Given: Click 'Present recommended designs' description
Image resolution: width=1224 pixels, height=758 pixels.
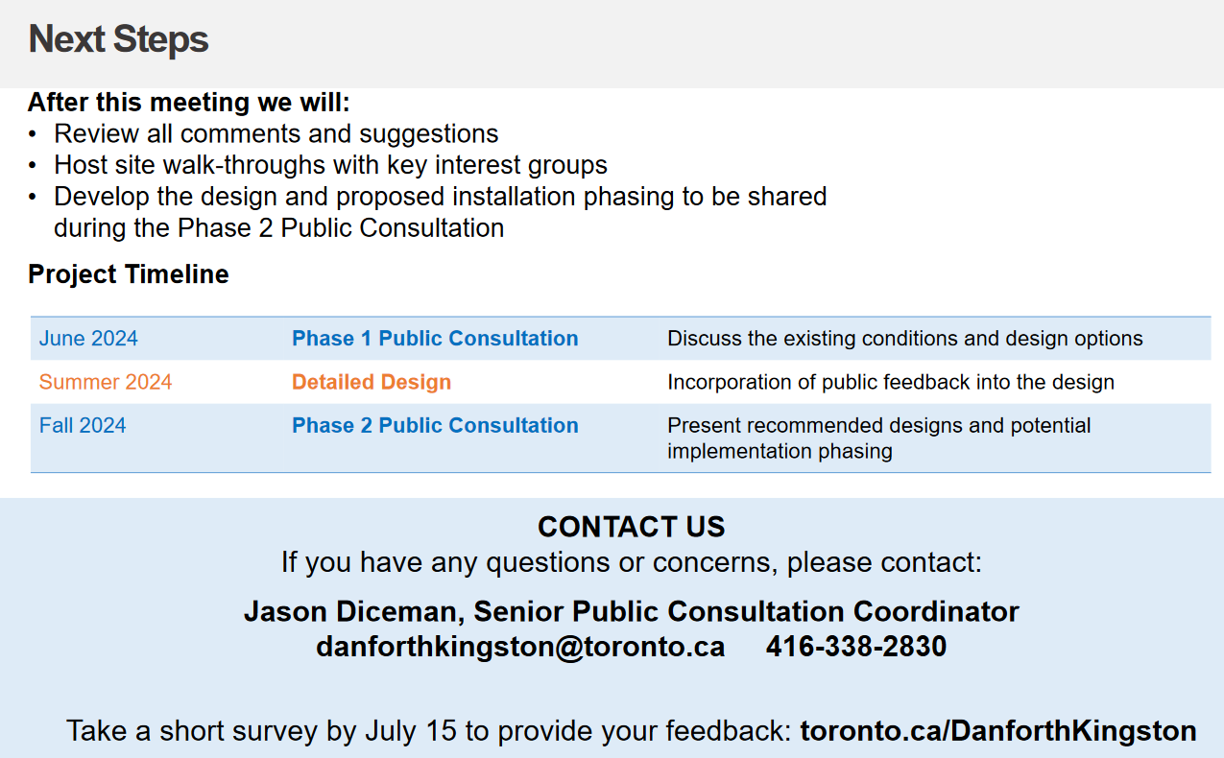Looking at the screenshot, I should (x=878, y=426).
